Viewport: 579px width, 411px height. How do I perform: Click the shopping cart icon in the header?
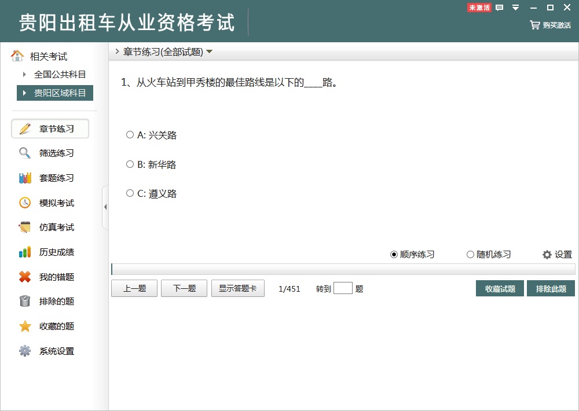[x=534, y=25]
